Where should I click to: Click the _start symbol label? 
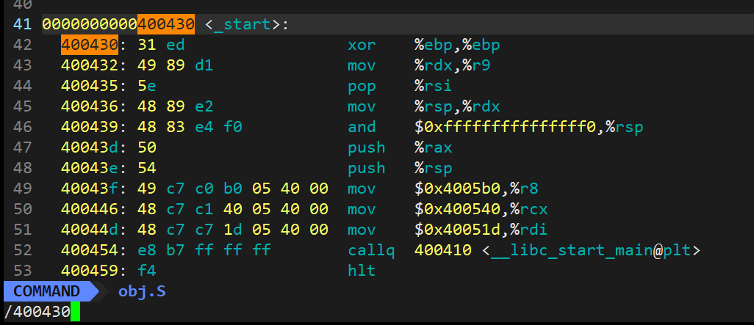[243, 24]
